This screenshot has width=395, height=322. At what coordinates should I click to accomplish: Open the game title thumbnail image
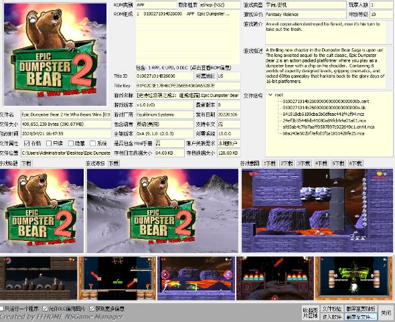[x=42, y=211]
